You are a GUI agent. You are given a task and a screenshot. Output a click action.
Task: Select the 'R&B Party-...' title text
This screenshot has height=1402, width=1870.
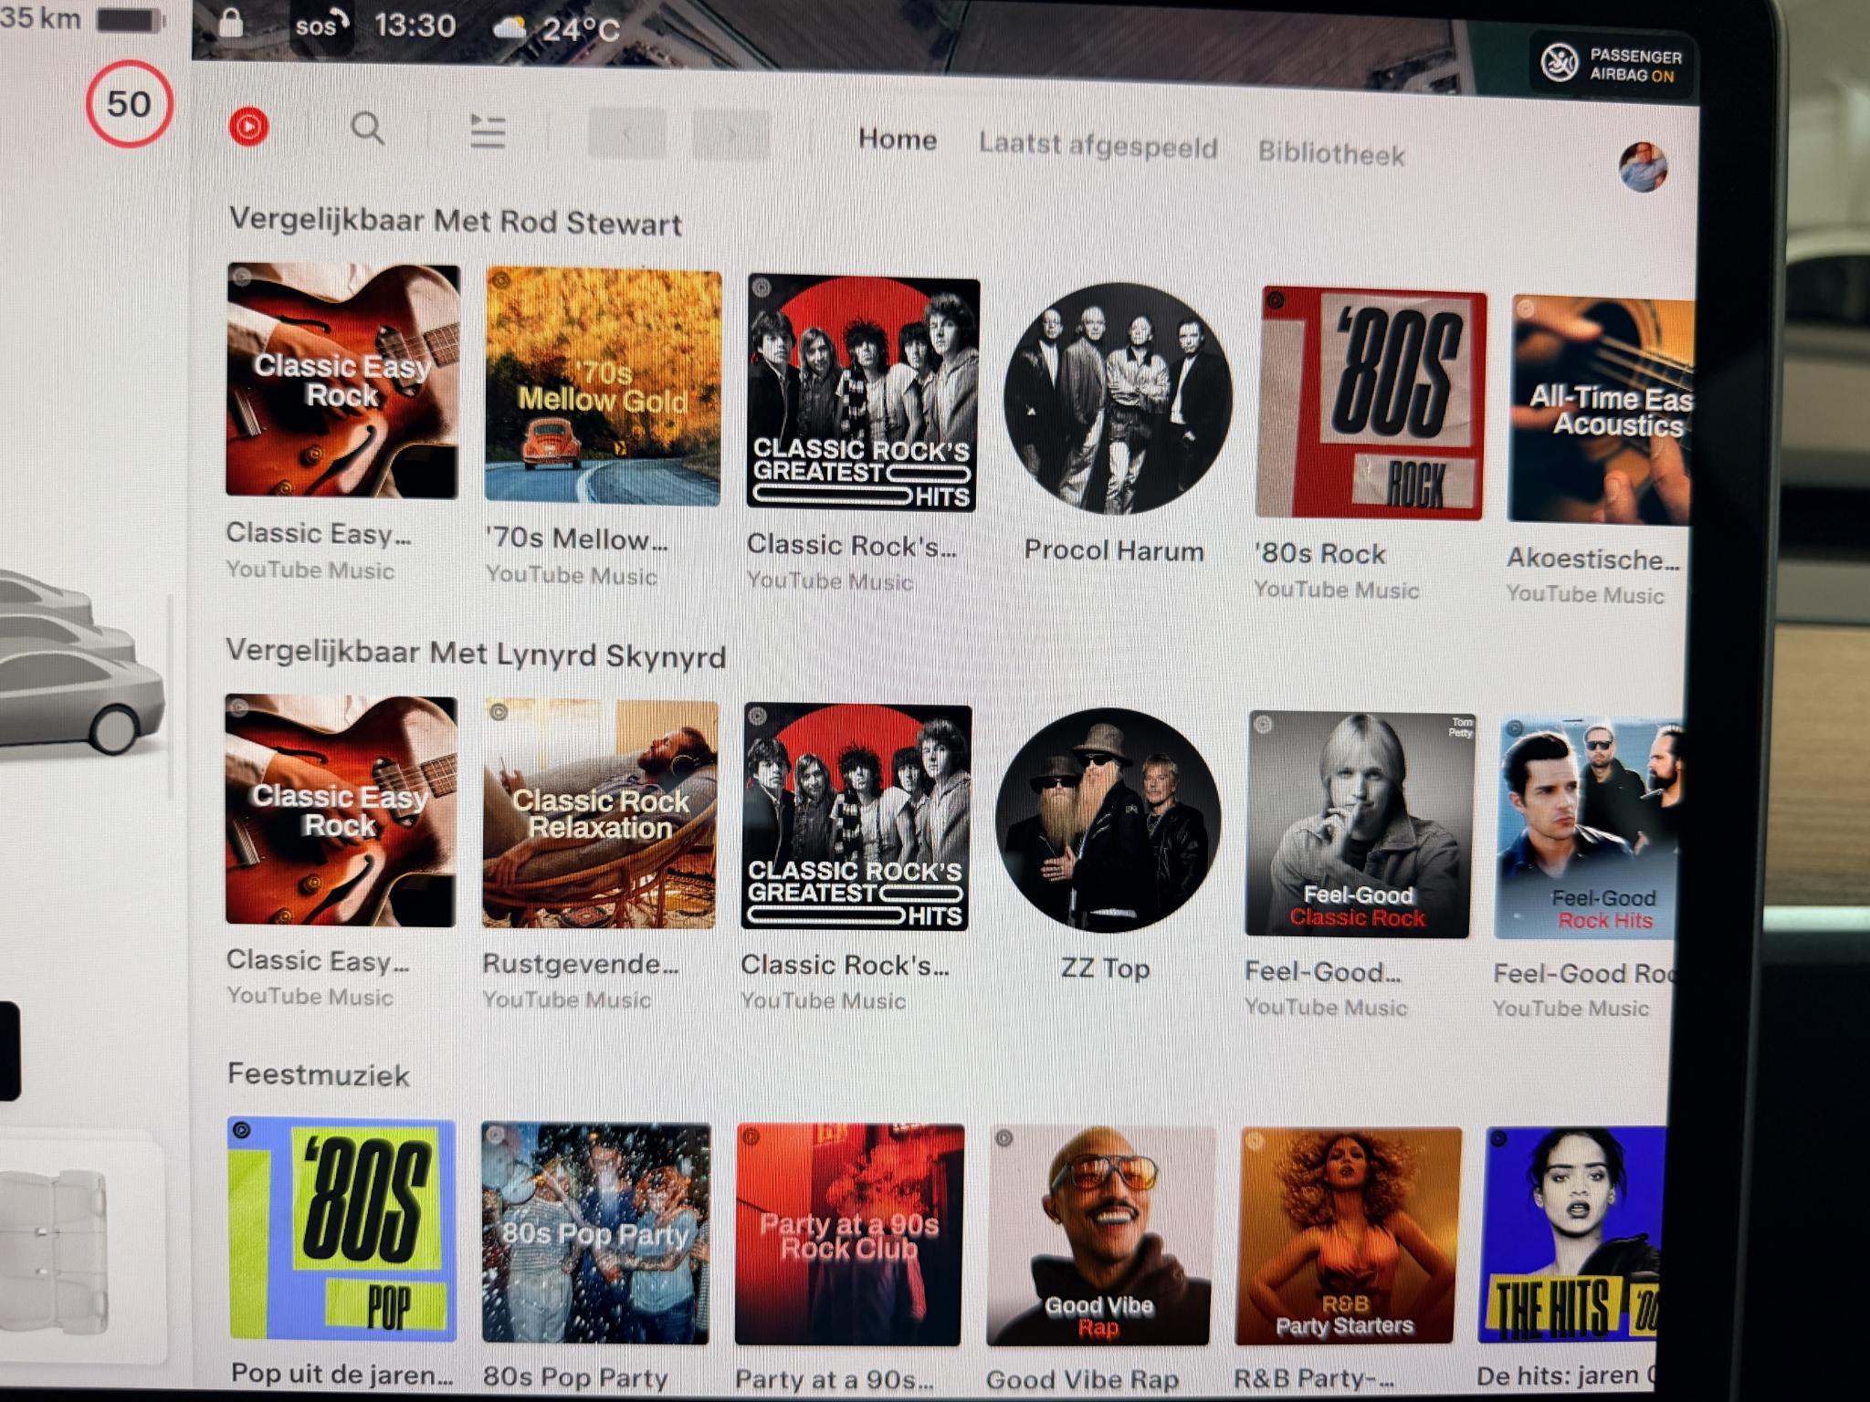point(1314,1378)
